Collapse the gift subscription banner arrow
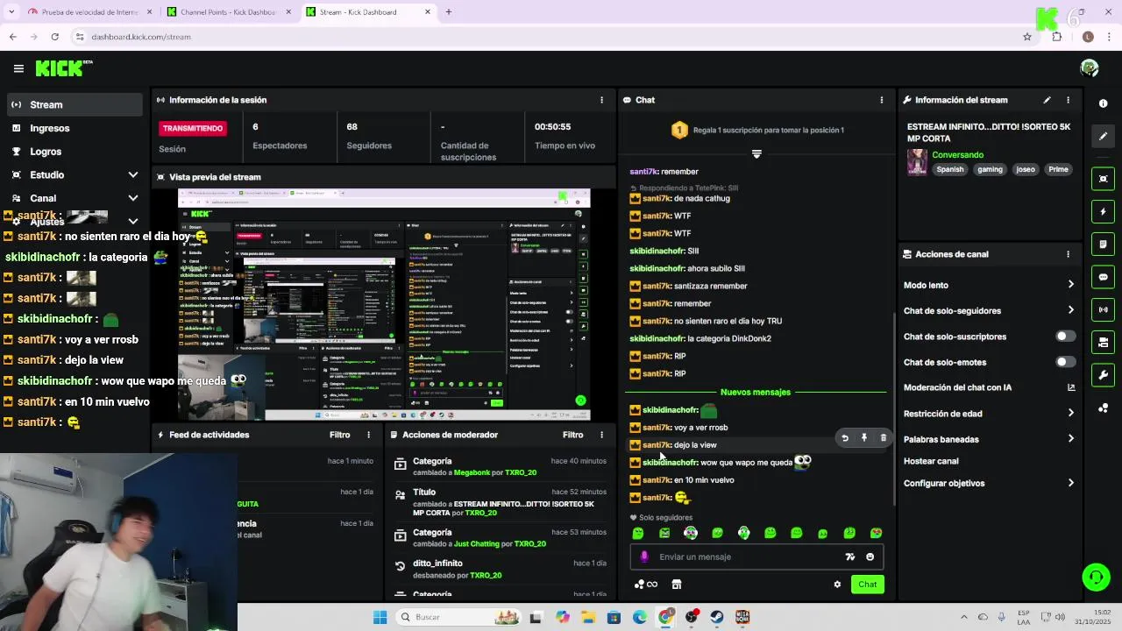The width and height of the screenshot is (1122, 631). point(756,154)
